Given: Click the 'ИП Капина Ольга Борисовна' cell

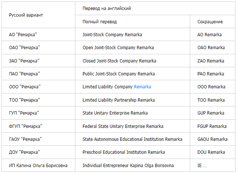Looking at the screenshot, I should click(38, 166).
